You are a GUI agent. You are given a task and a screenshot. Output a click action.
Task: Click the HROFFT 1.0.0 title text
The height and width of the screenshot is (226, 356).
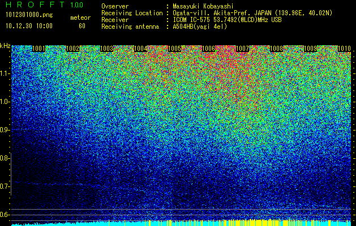click(45, 5)
